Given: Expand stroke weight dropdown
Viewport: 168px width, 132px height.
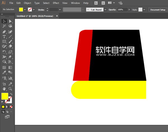Looking at the screenshot, I should tap(60, 9).
